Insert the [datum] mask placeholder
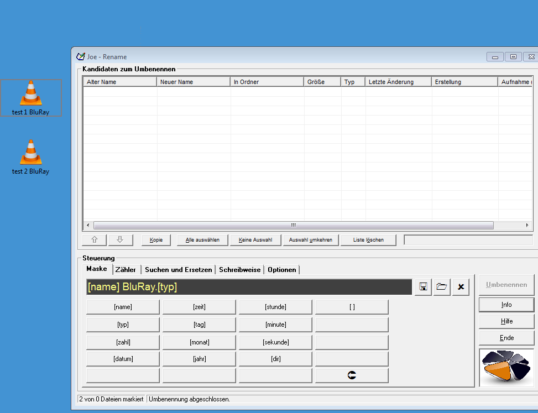Image resolution: width=538 pixels, height=413 pixels. click(123, 359)
